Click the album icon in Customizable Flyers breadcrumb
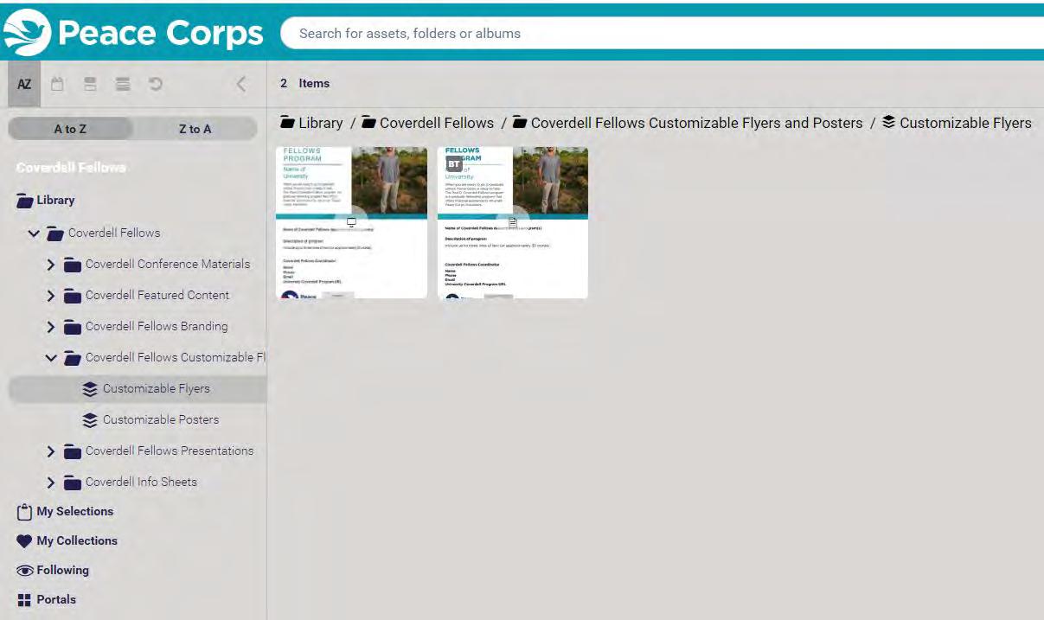The image size is (1044, 620). point(888,123)
